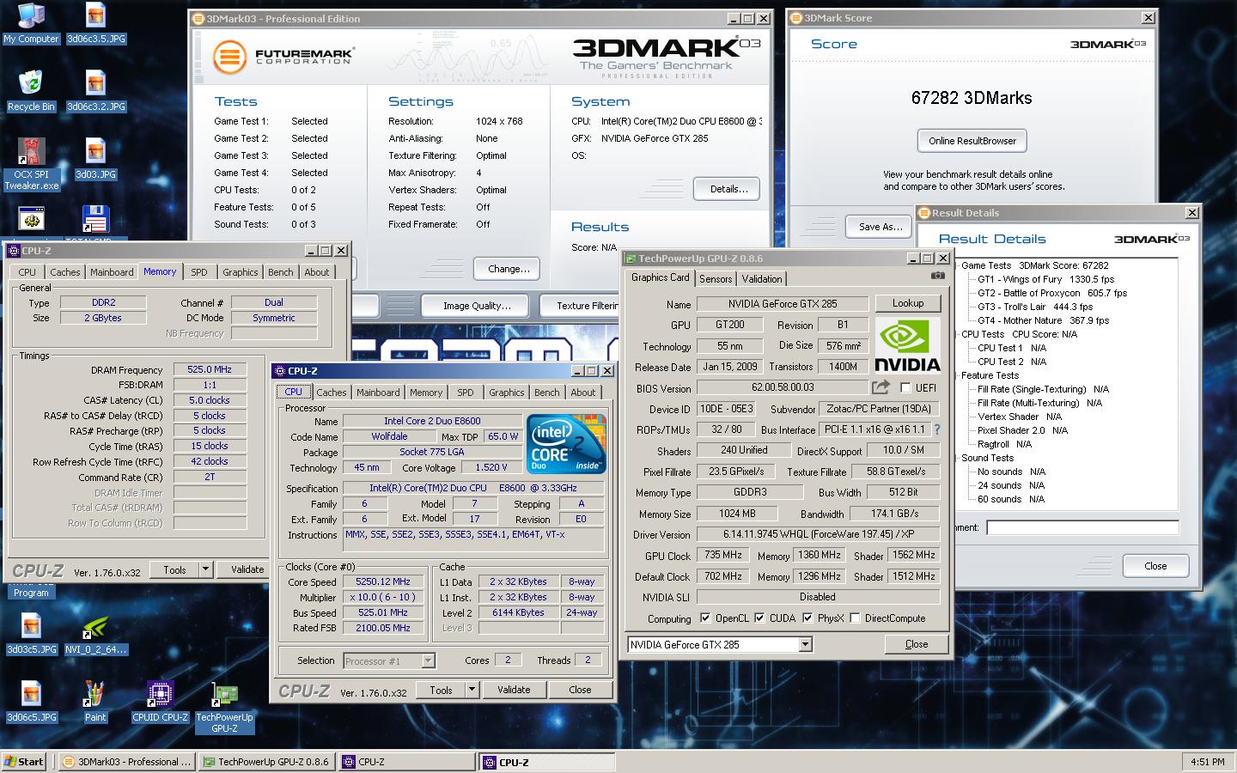Click Validate button in front CPU-Z
This screenshot has height=773, width=1237.
[x=514, y=690]
